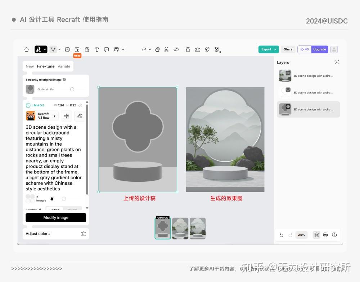Screen dimensions: 360x282
Task: Switch to the Fine-tune tab
Action: 46,66
